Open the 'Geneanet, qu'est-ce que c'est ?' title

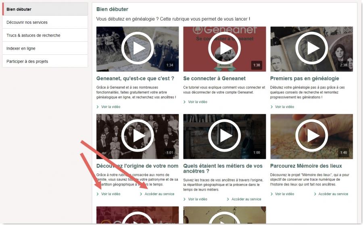(x=135, y=79)
